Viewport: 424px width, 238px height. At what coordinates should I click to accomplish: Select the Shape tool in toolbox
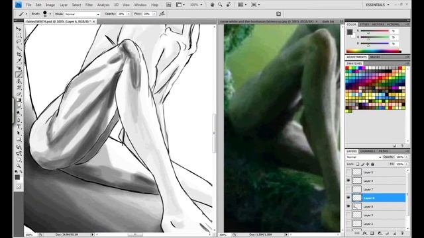[x=19, y=139]
